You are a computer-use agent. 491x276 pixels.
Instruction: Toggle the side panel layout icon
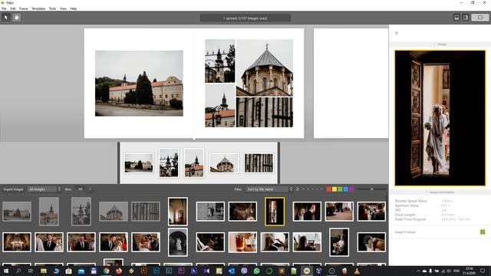(x=466, y=18)
